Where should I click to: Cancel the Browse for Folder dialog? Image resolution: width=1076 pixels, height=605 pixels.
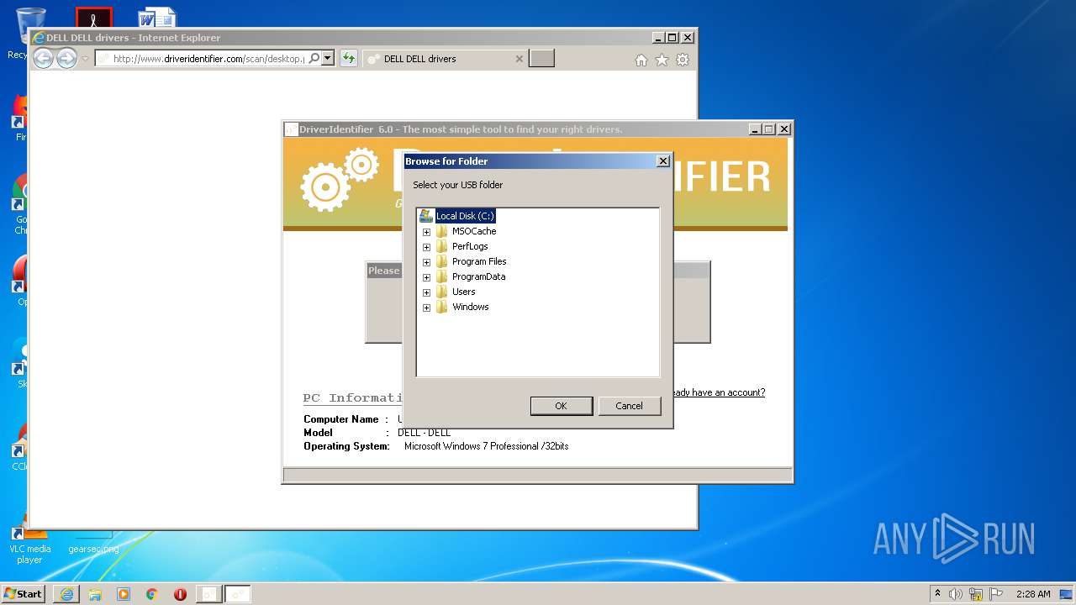(x=629, y=406)
